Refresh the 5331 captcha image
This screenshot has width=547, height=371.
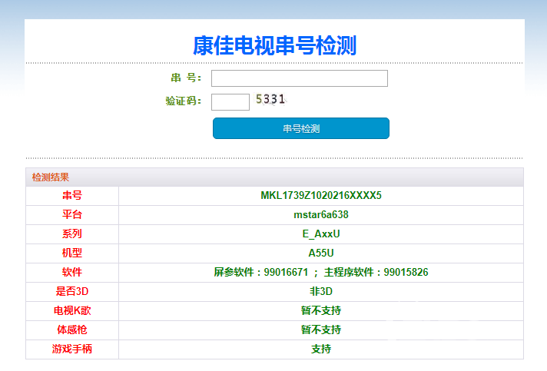pyautogui.click(x=270, y=99)
